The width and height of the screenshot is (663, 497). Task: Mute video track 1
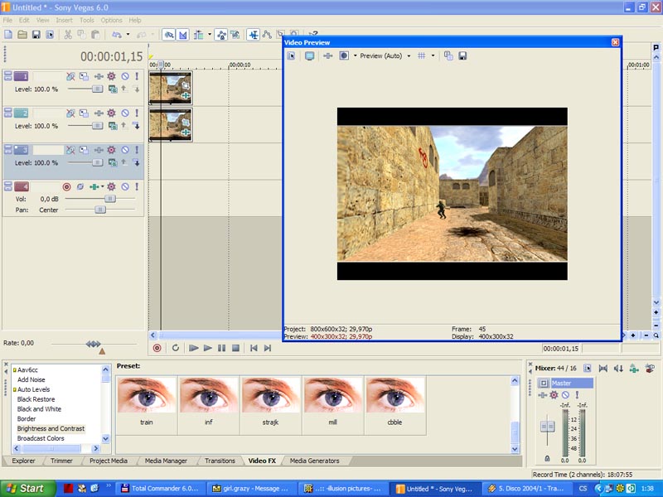(x=125, y=76)
